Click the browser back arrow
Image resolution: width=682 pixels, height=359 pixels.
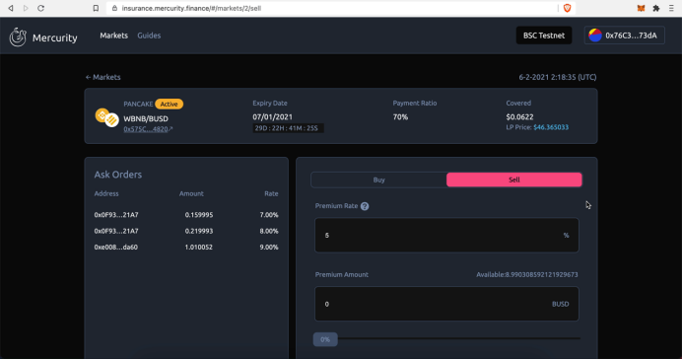pyautogui.click(x=11, y=8)
